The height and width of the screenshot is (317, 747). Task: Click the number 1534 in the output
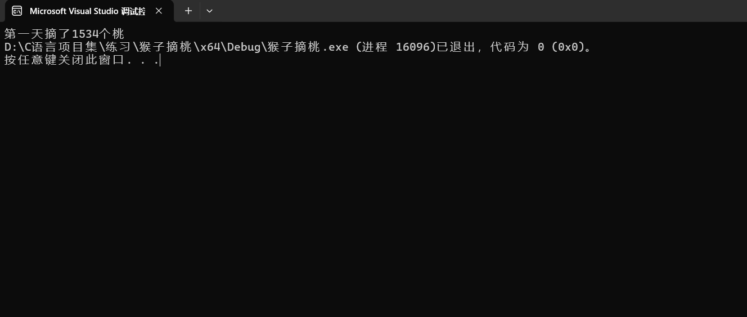pyautogui.click(x=85, y=34)
